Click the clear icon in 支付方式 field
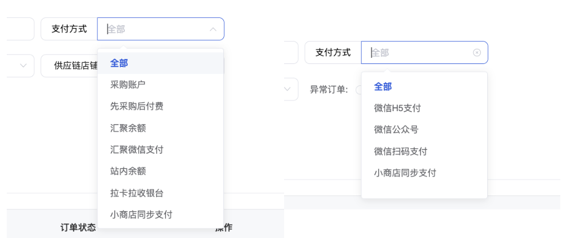The image size is (571, 238). click(476, 53)
